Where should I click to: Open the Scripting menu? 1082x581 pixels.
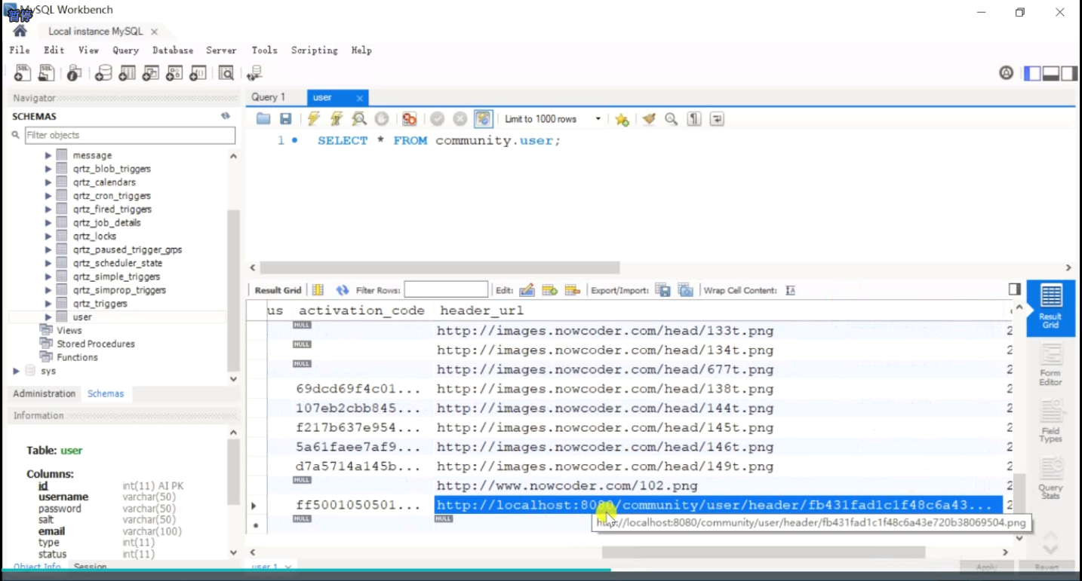tap(315, 50)
